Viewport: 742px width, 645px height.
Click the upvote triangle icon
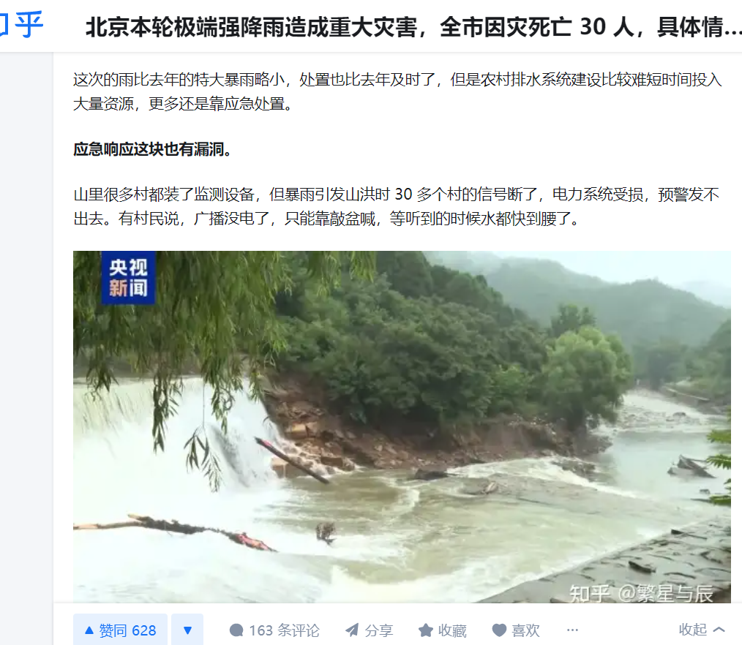coord(89,630)
